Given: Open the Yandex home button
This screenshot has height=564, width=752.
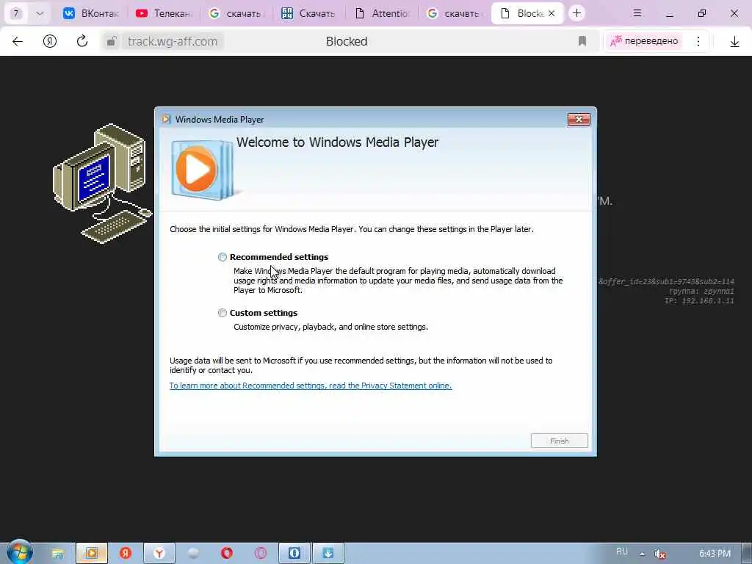Looking at the screenshot, I should click(50, 41).
